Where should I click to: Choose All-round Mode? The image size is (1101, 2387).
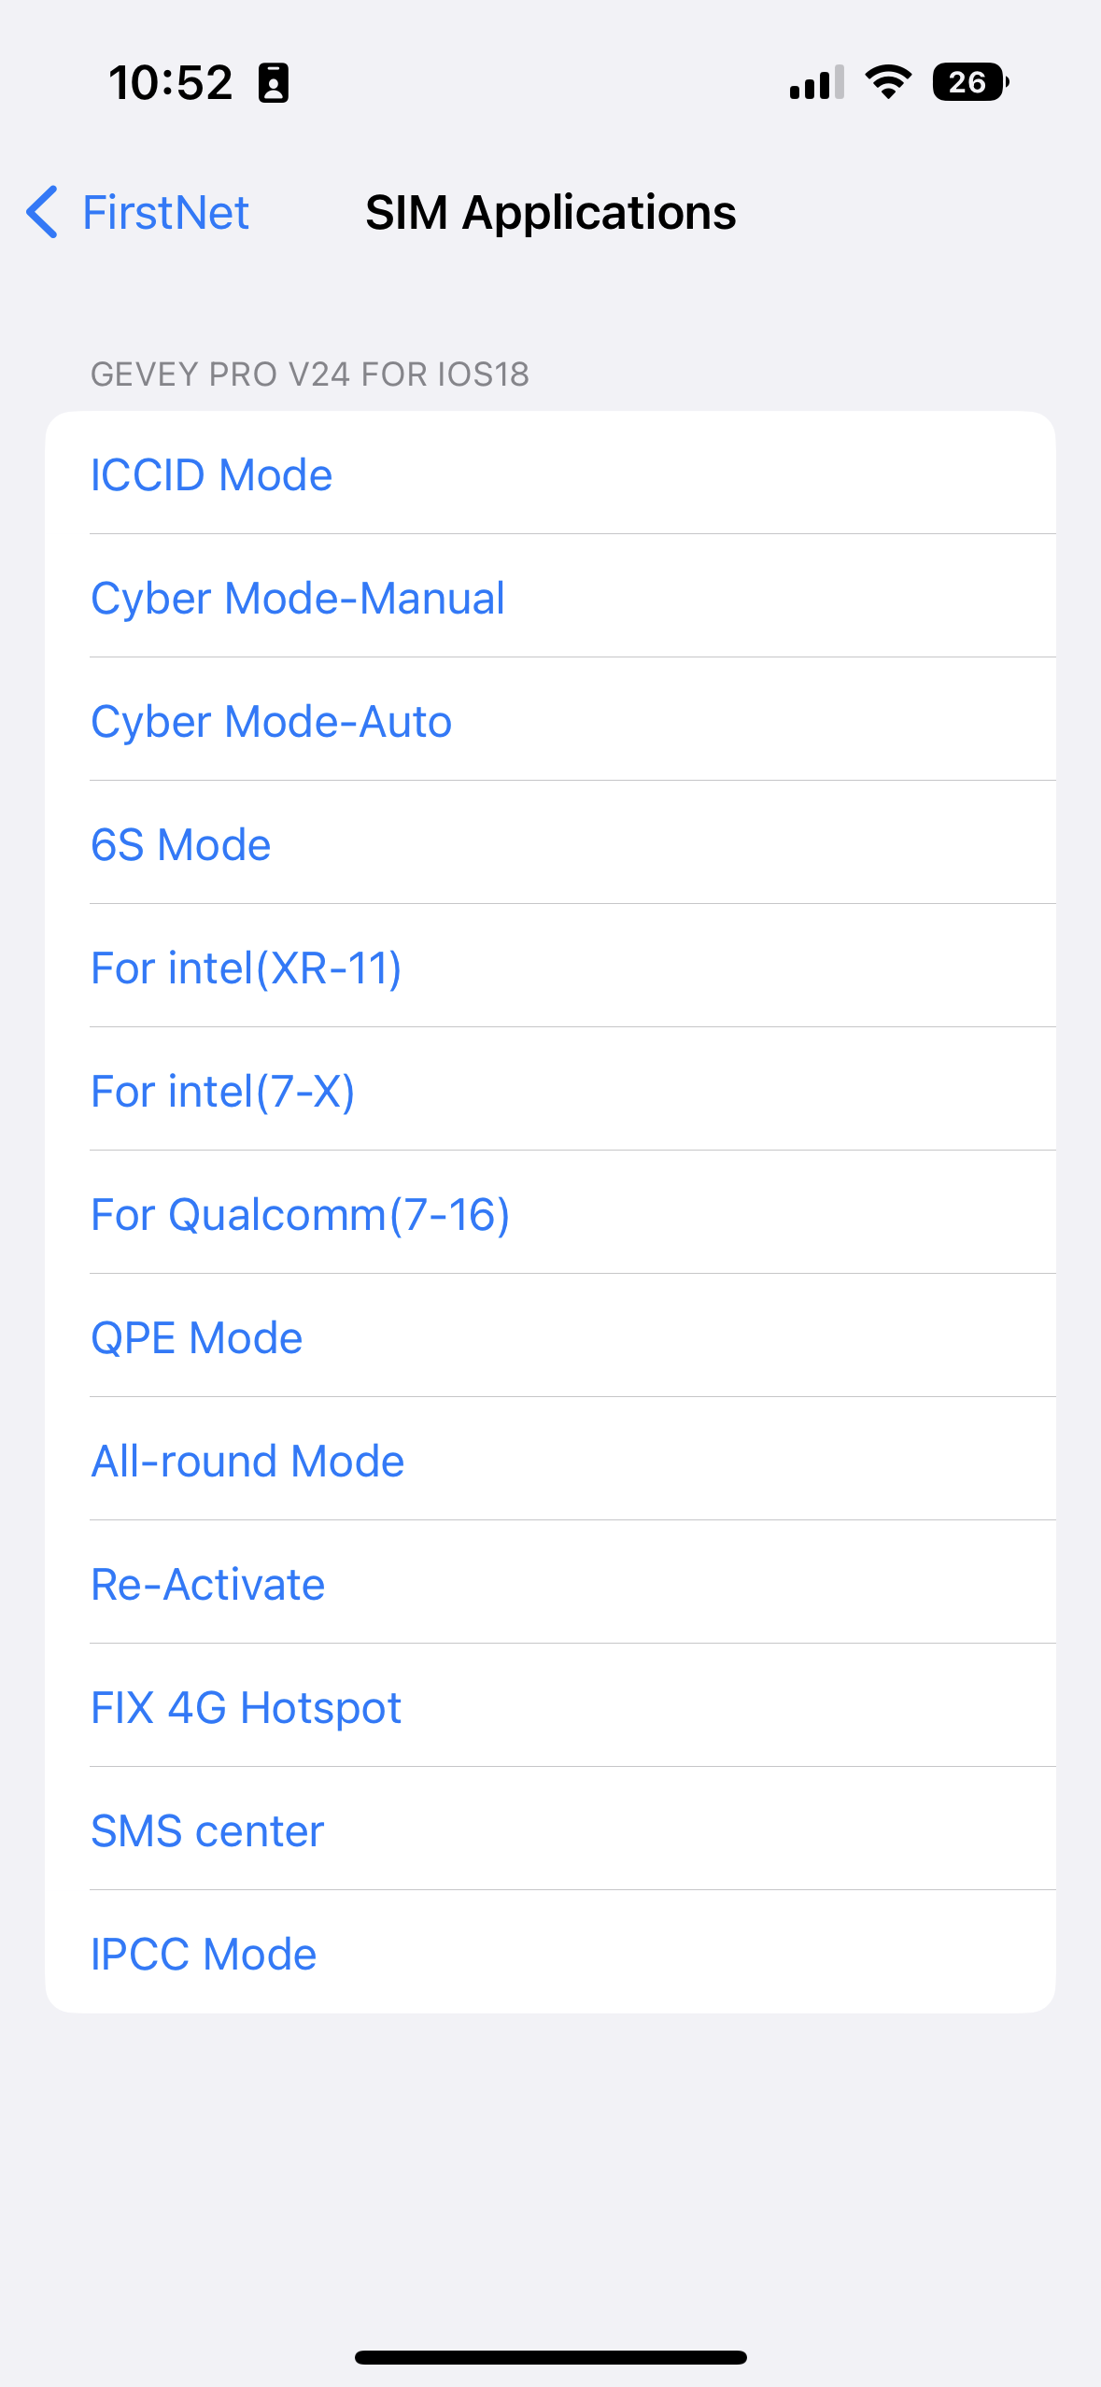click(248, 1461)
